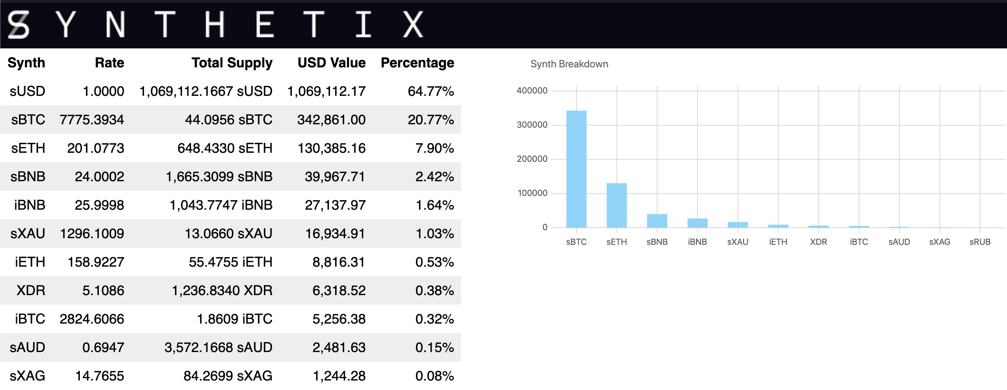1007x390 pixels.
Task: Select the sXAG synth name in table
Action: (x=27, y=376)
